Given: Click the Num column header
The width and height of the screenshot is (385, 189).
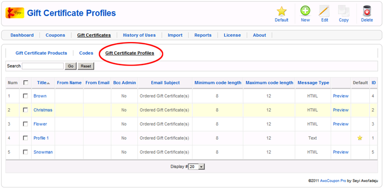Looking at the screenshot, I should (x=13, y=83).
